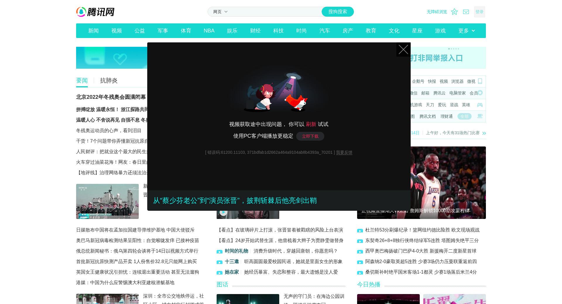Viewport: 562px width, 304px height.
Task: Click the navy ship news thumbnail
Action: click(107, 201)
